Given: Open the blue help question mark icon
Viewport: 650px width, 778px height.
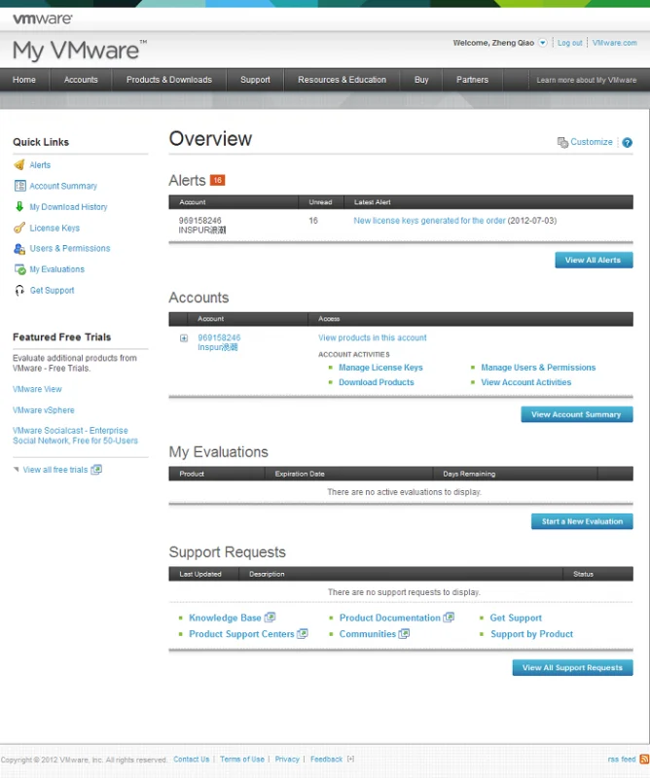Looking at the screenshot, I should click(628, 142).
